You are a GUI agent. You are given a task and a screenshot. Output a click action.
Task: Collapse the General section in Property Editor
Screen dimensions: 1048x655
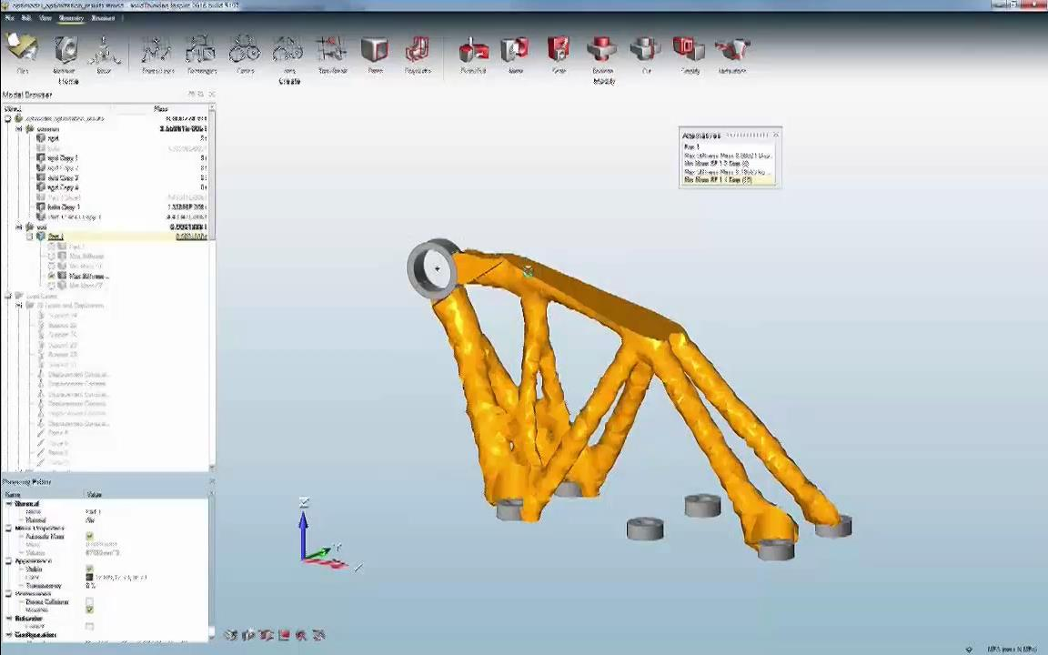pos(9,503)
